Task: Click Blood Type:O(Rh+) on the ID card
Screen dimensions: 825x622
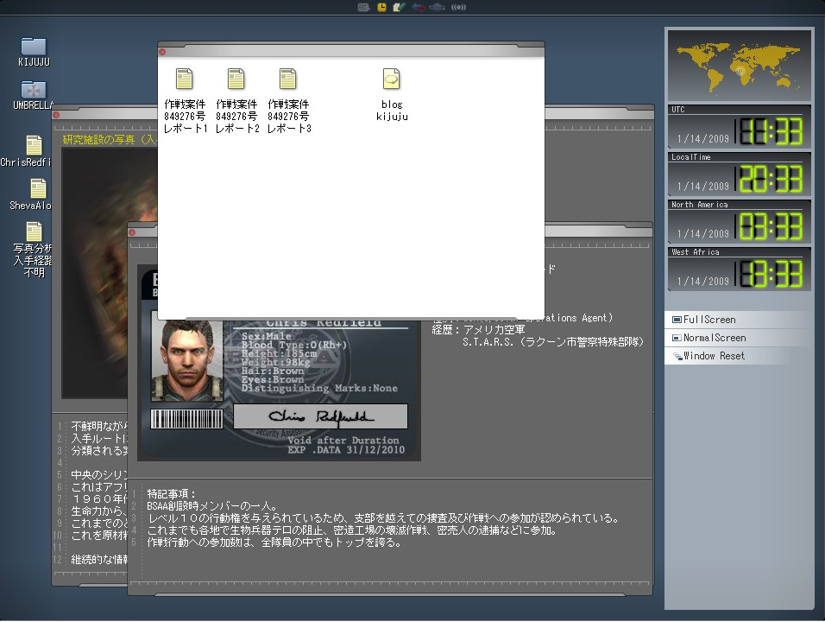Action: pos(294,345)
